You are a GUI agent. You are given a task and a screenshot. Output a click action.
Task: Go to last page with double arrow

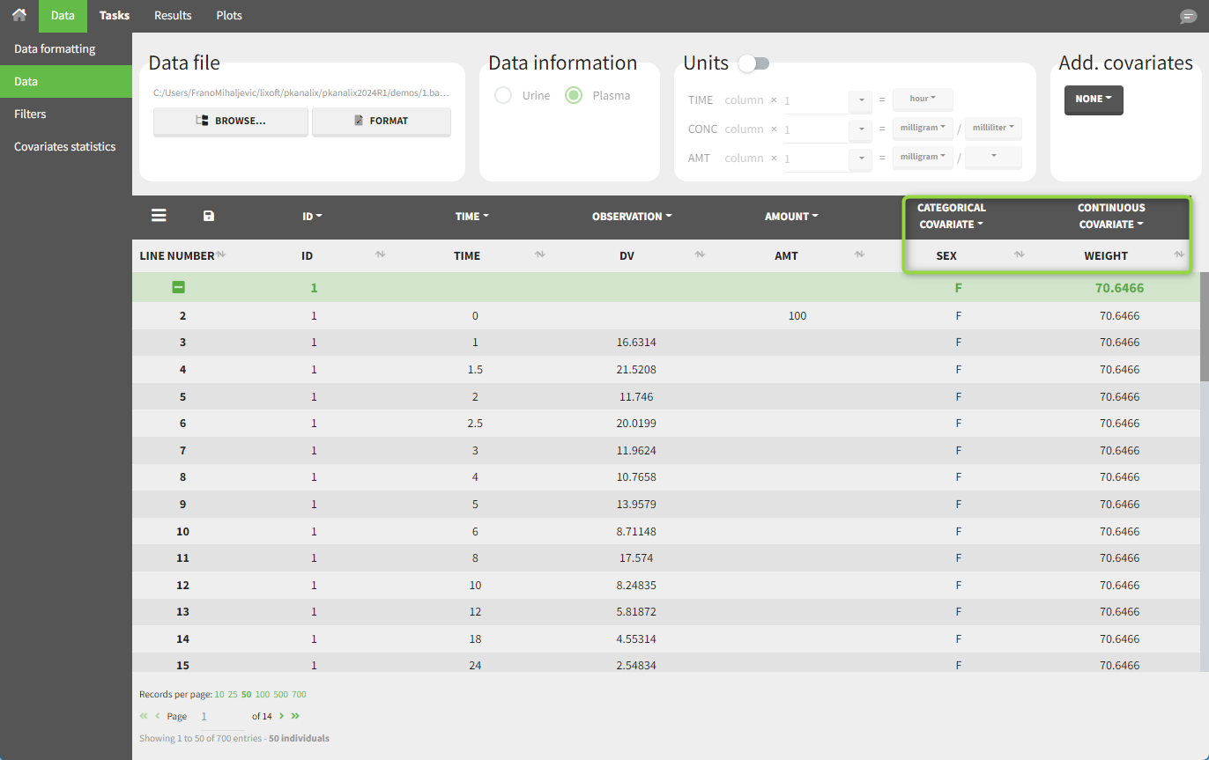tap(295, 716)
